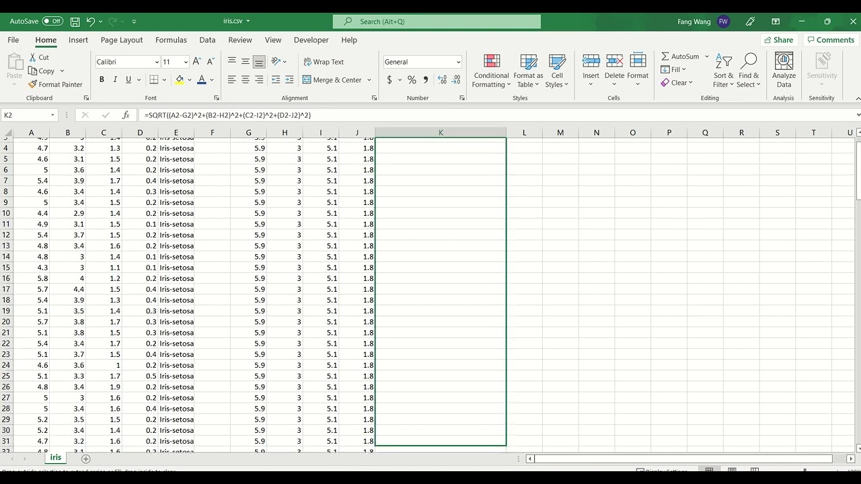Screen dimensions: 861x484
Task: Switch to the Page Layout tab
Action: point(122,40)
